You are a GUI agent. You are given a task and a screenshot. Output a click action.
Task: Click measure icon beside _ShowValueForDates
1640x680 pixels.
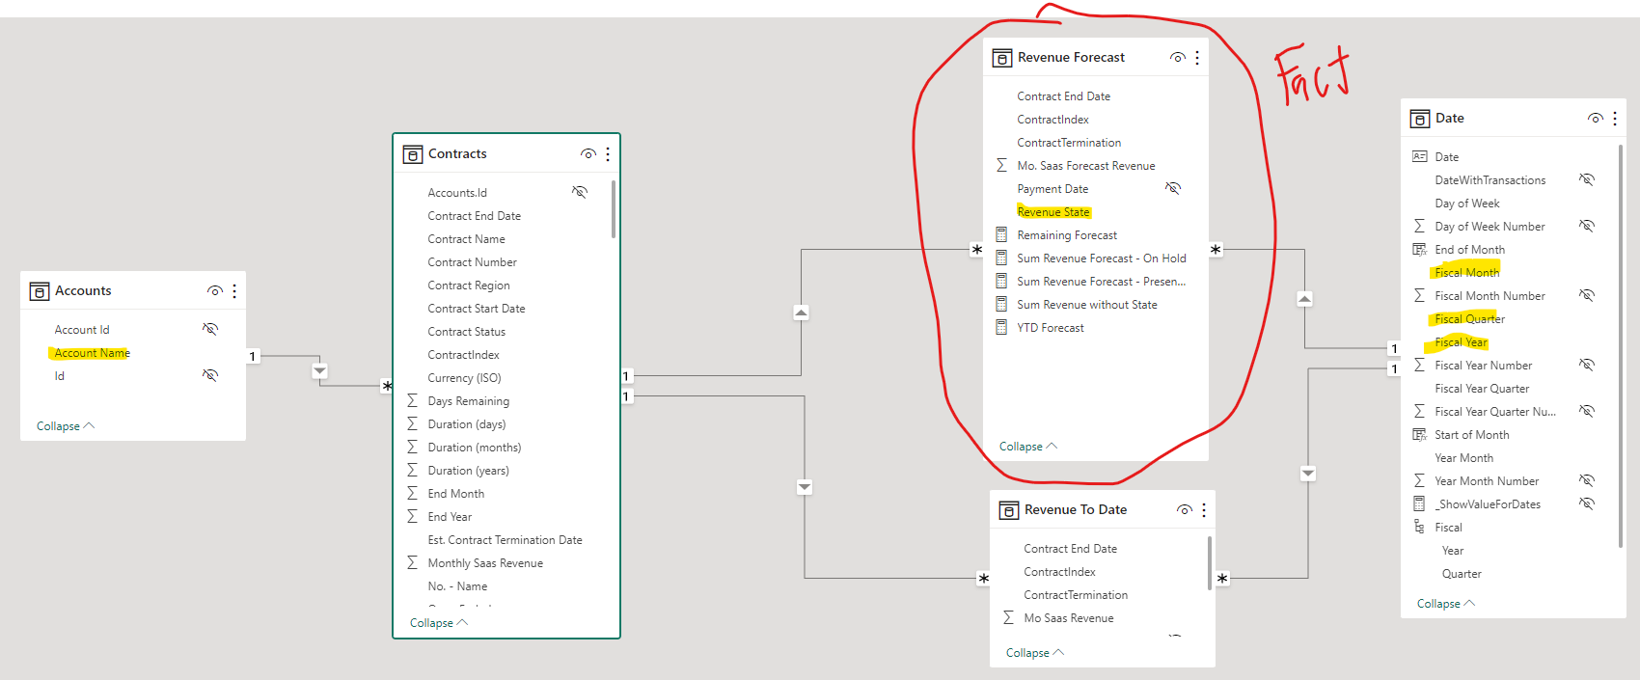click(1419, 503)
